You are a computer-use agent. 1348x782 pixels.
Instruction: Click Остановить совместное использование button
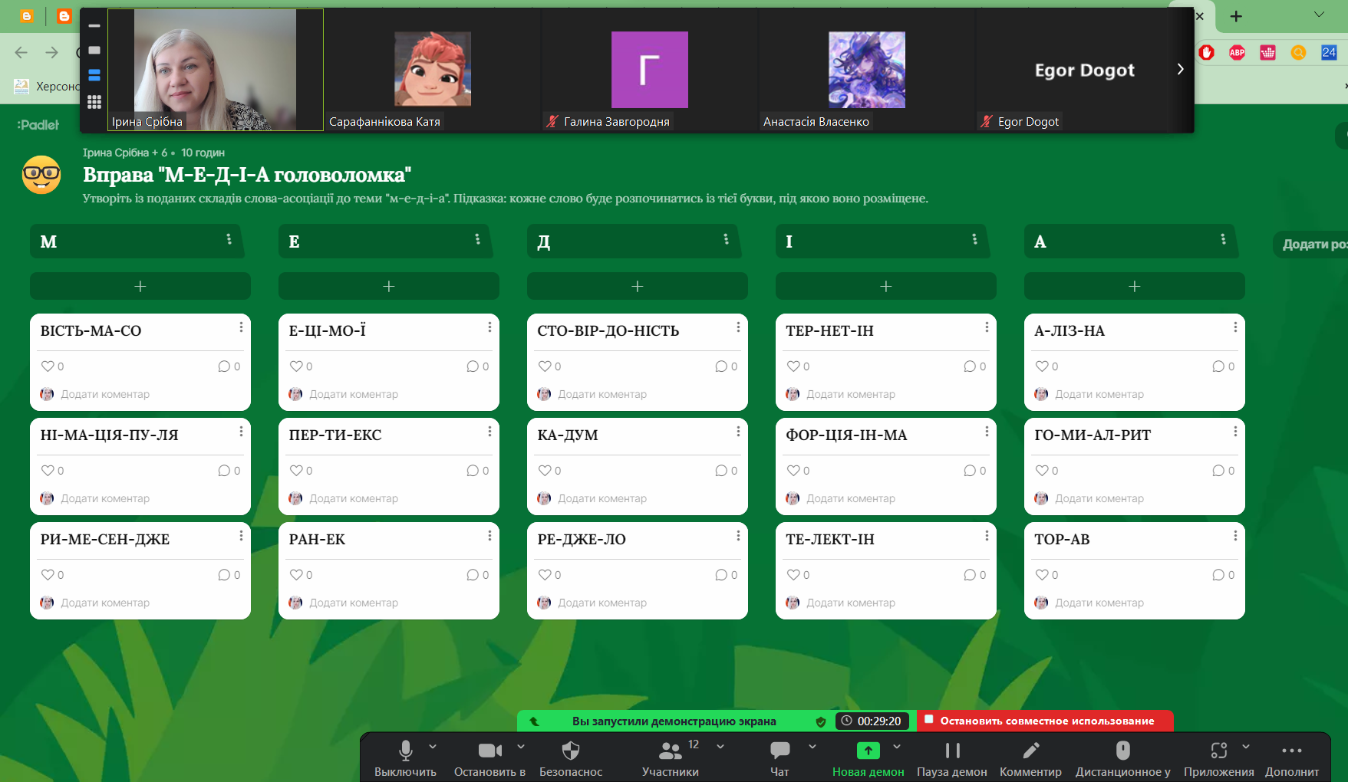pyautogui.click(x=1045, y=721)
